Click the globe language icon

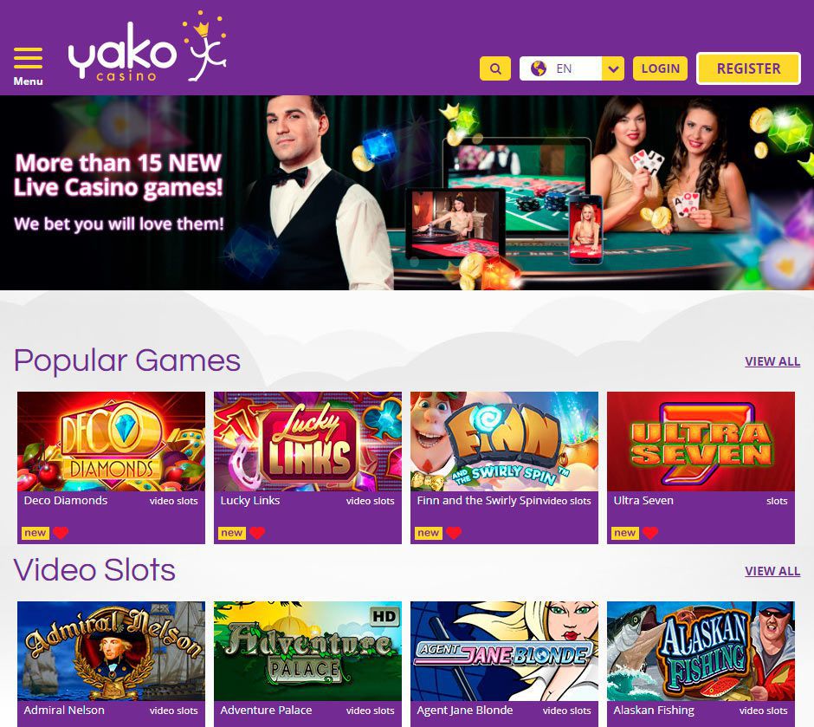[x=539, y=68]
